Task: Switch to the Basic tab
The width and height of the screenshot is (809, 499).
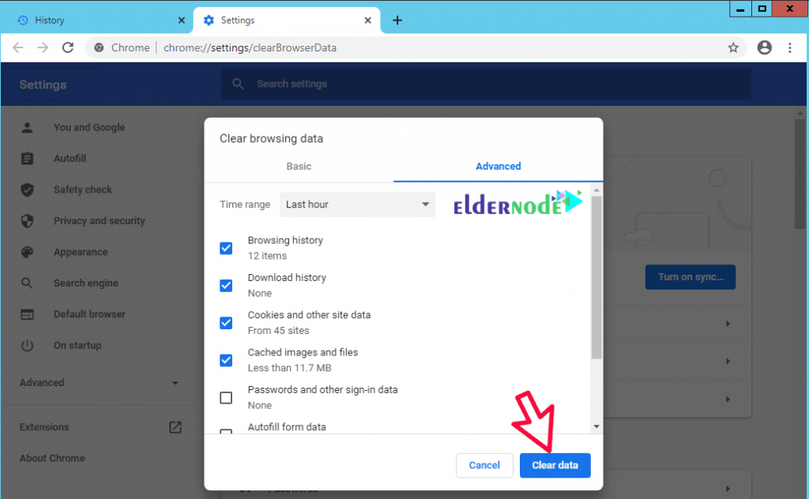Action: coord(299,167)
